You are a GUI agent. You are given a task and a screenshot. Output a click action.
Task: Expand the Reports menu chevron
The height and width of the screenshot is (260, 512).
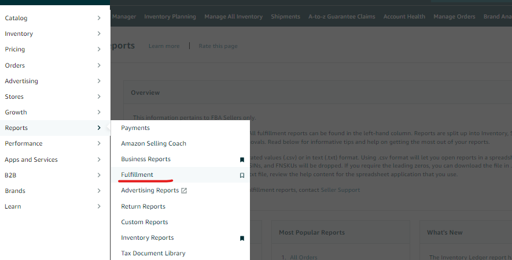[x=99, y=128]
